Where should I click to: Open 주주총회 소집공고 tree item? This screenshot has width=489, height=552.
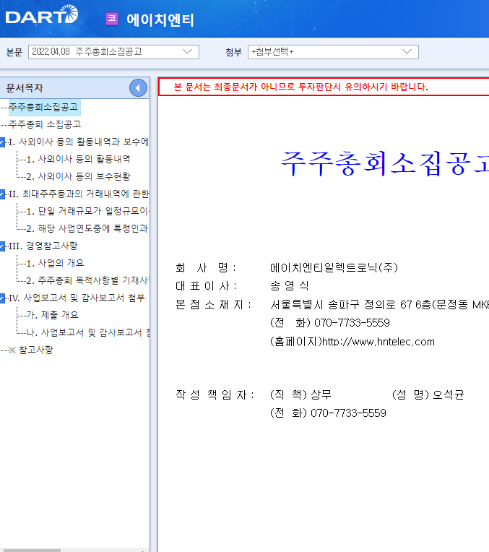[x=45, y=124]
